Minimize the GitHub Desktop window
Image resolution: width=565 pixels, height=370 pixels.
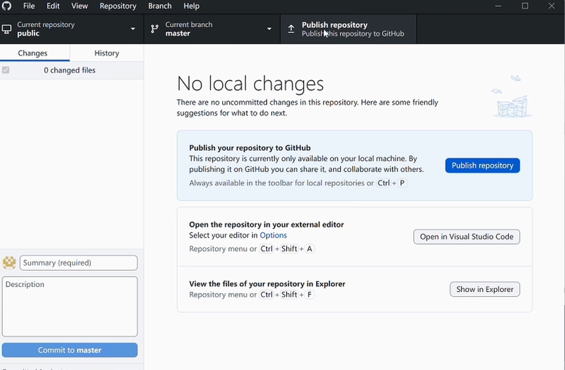coord(498,6)
